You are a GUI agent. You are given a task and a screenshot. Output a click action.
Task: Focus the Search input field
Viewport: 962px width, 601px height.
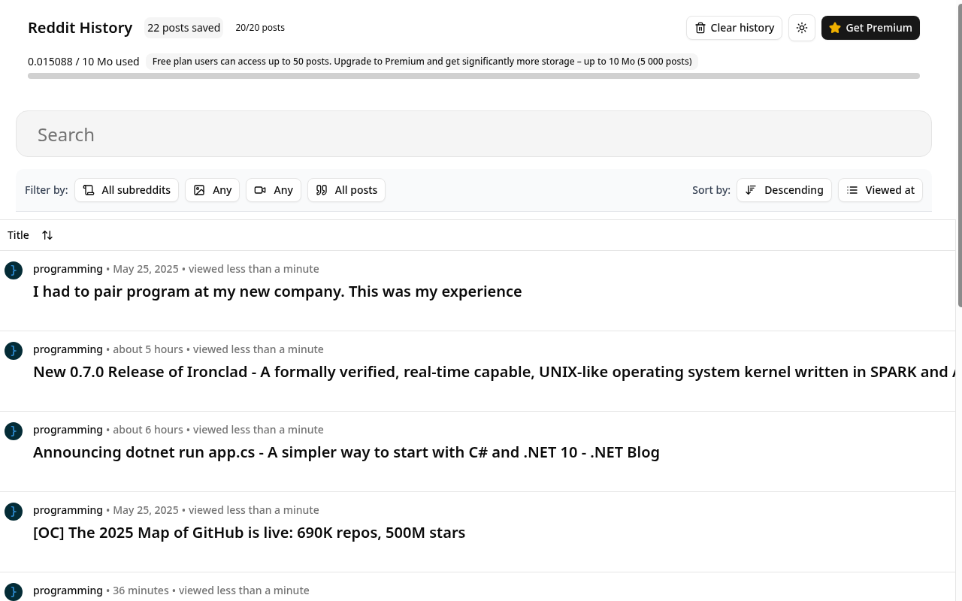coord(473,134)
